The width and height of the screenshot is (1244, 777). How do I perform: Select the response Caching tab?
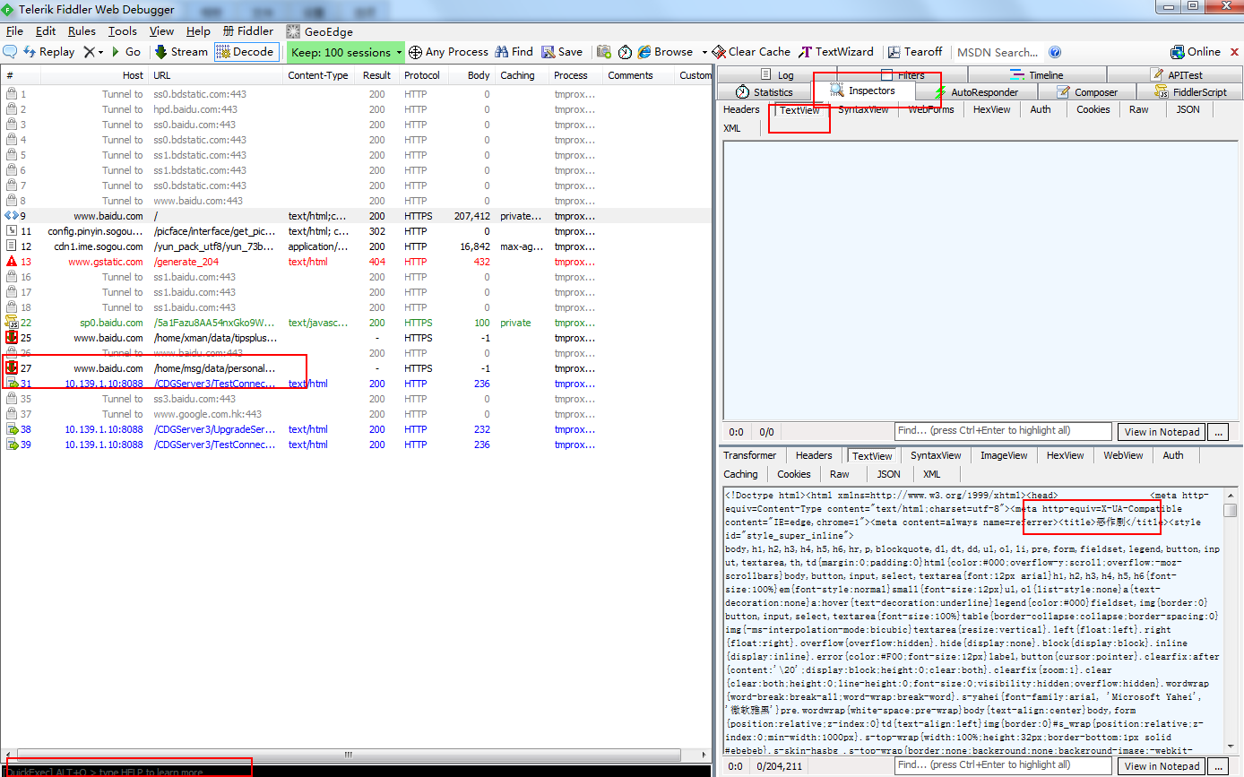click(x=740, y=474)
